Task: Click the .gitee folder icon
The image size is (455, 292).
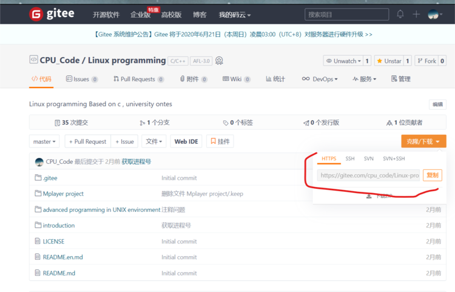Action: [x=38, y=177]
